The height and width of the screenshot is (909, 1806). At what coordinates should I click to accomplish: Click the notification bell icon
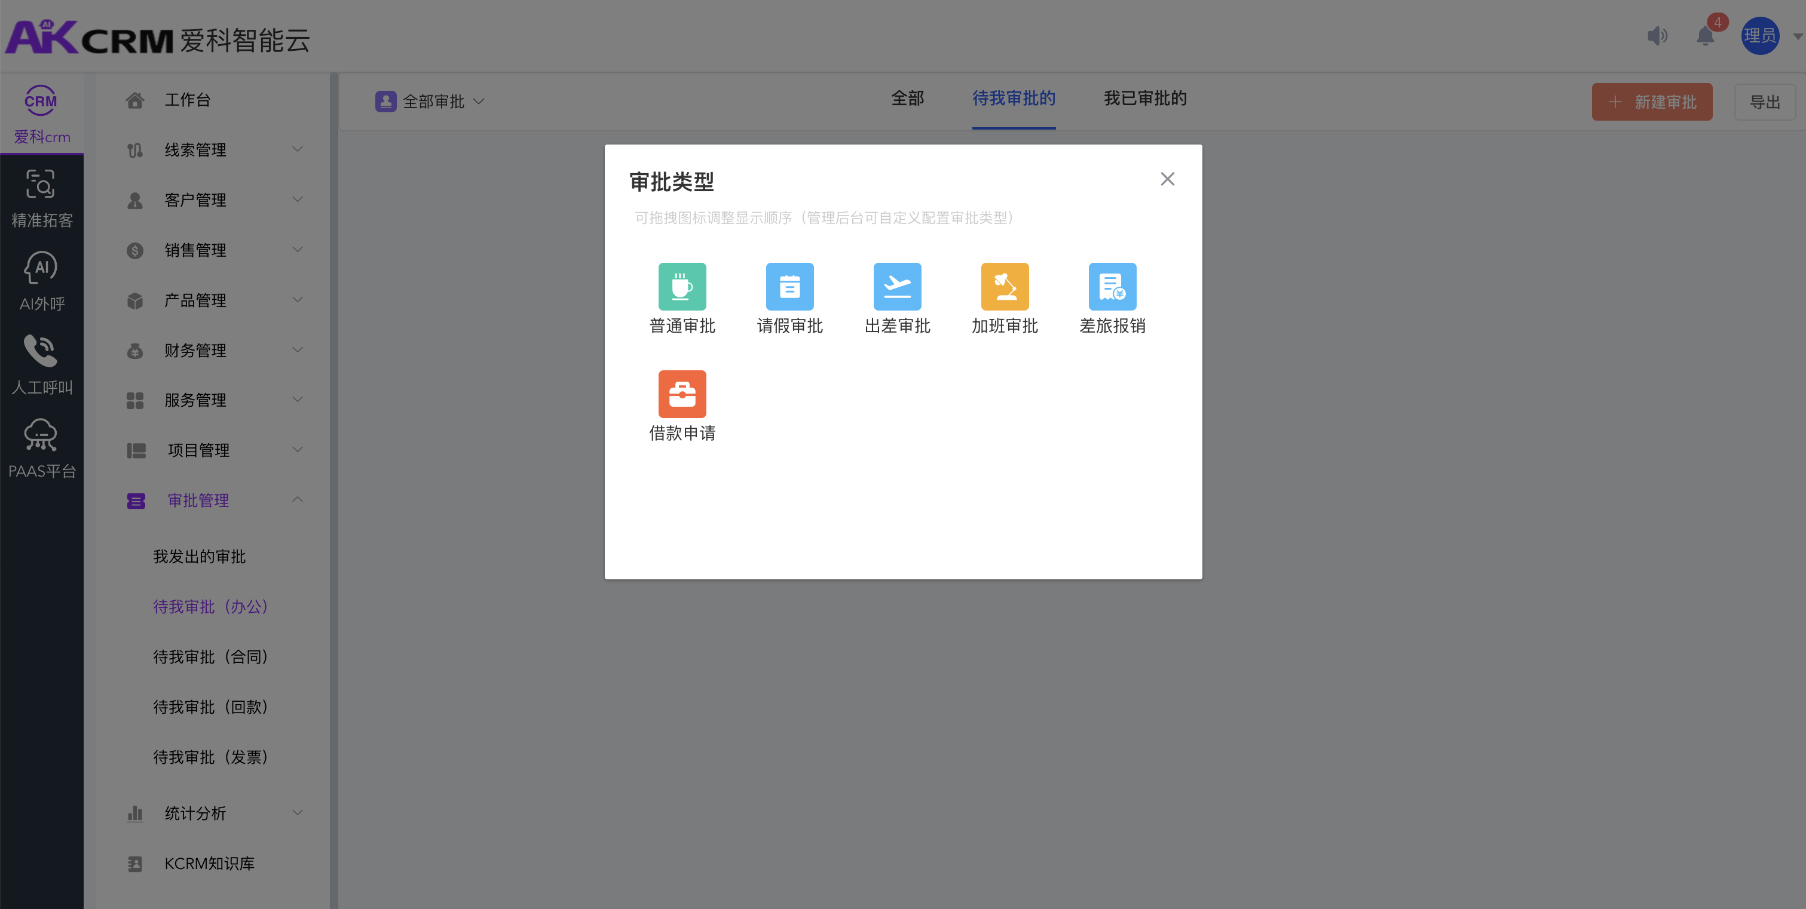pos(1704,36)
